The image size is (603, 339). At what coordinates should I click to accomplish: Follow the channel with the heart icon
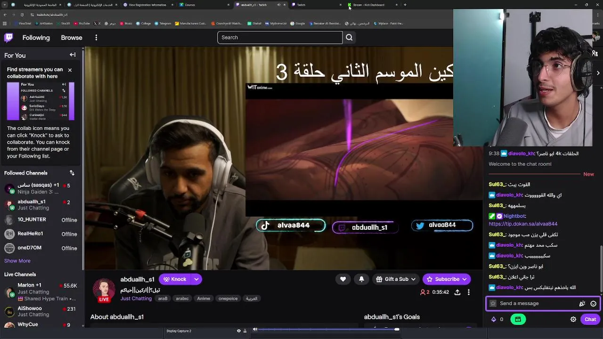click(343, 279)
